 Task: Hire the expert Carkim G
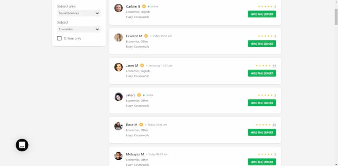262,14
